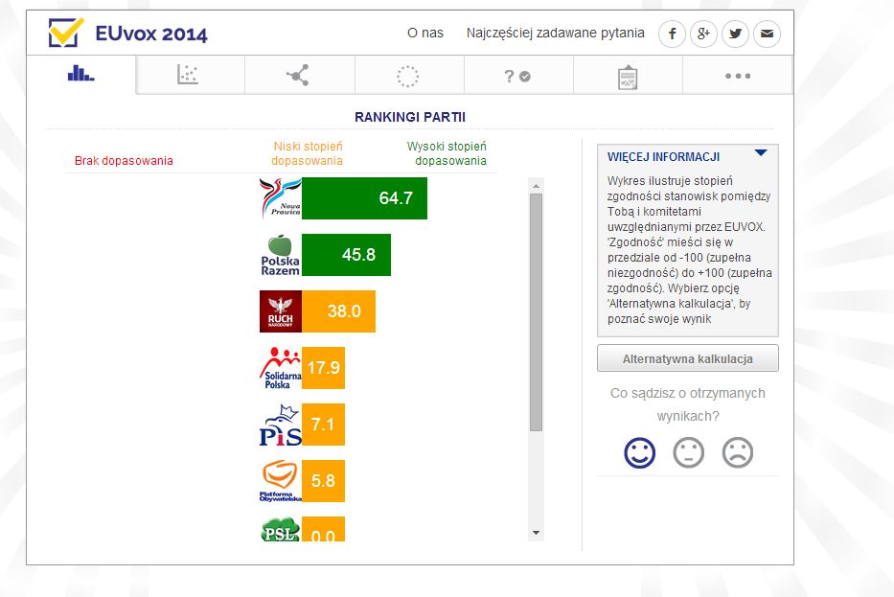894x597 pixels.
Task: Open the bar chart rankings tab
Action: [80, 75]
